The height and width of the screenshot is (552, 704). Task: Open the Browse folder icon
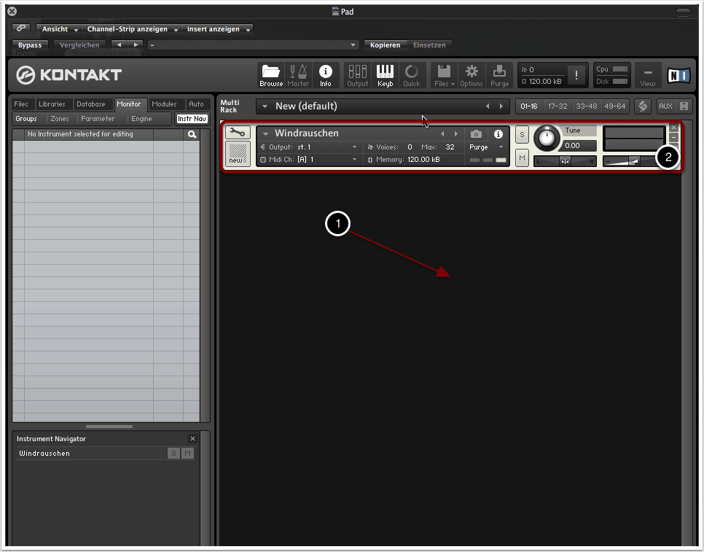click(271, 75)
